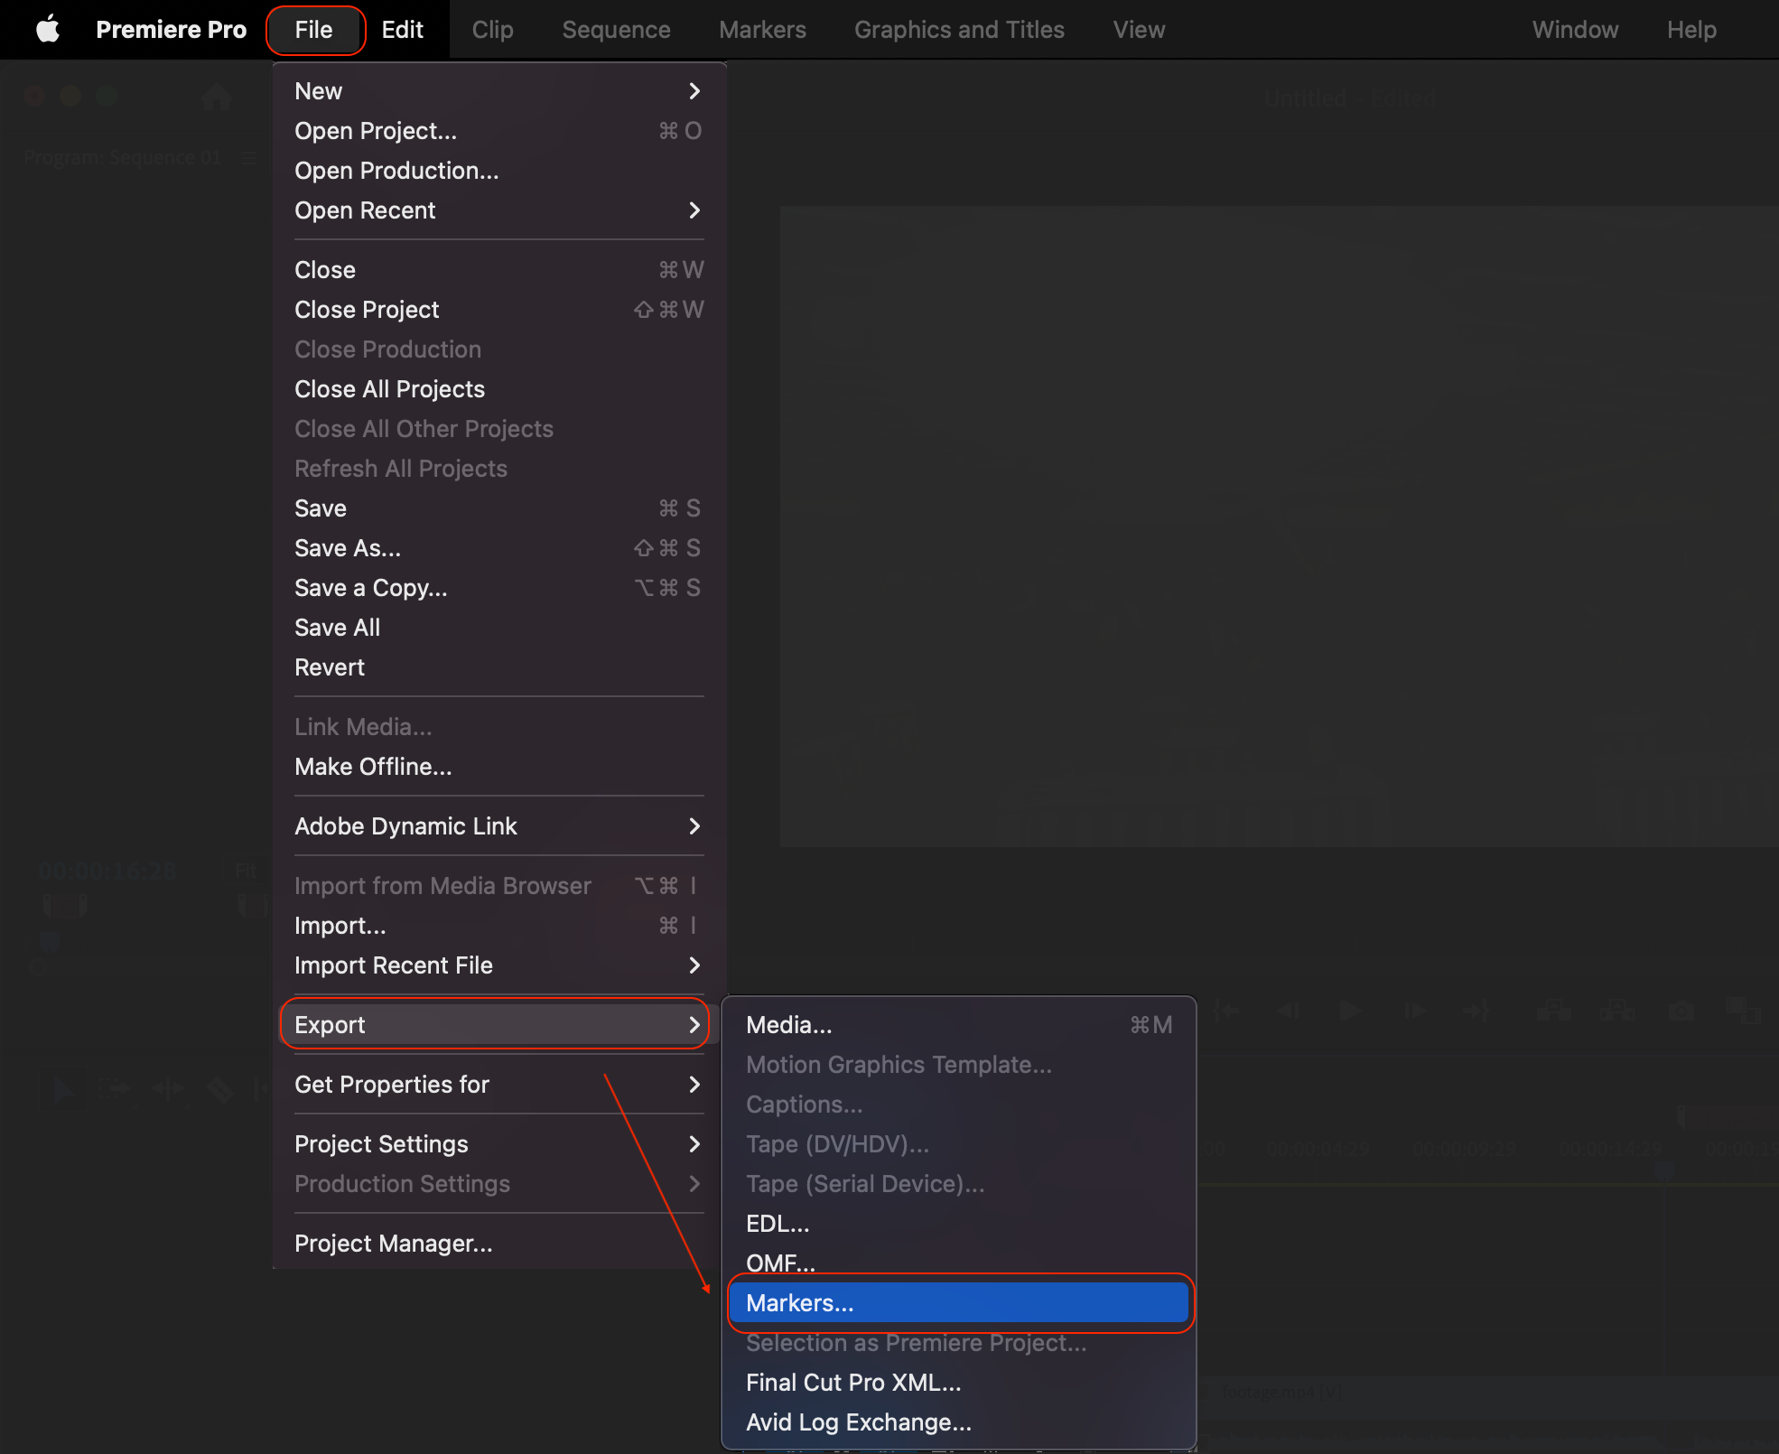Click the Extract icon in the Program monitor

click(x=1617, y=1011)
